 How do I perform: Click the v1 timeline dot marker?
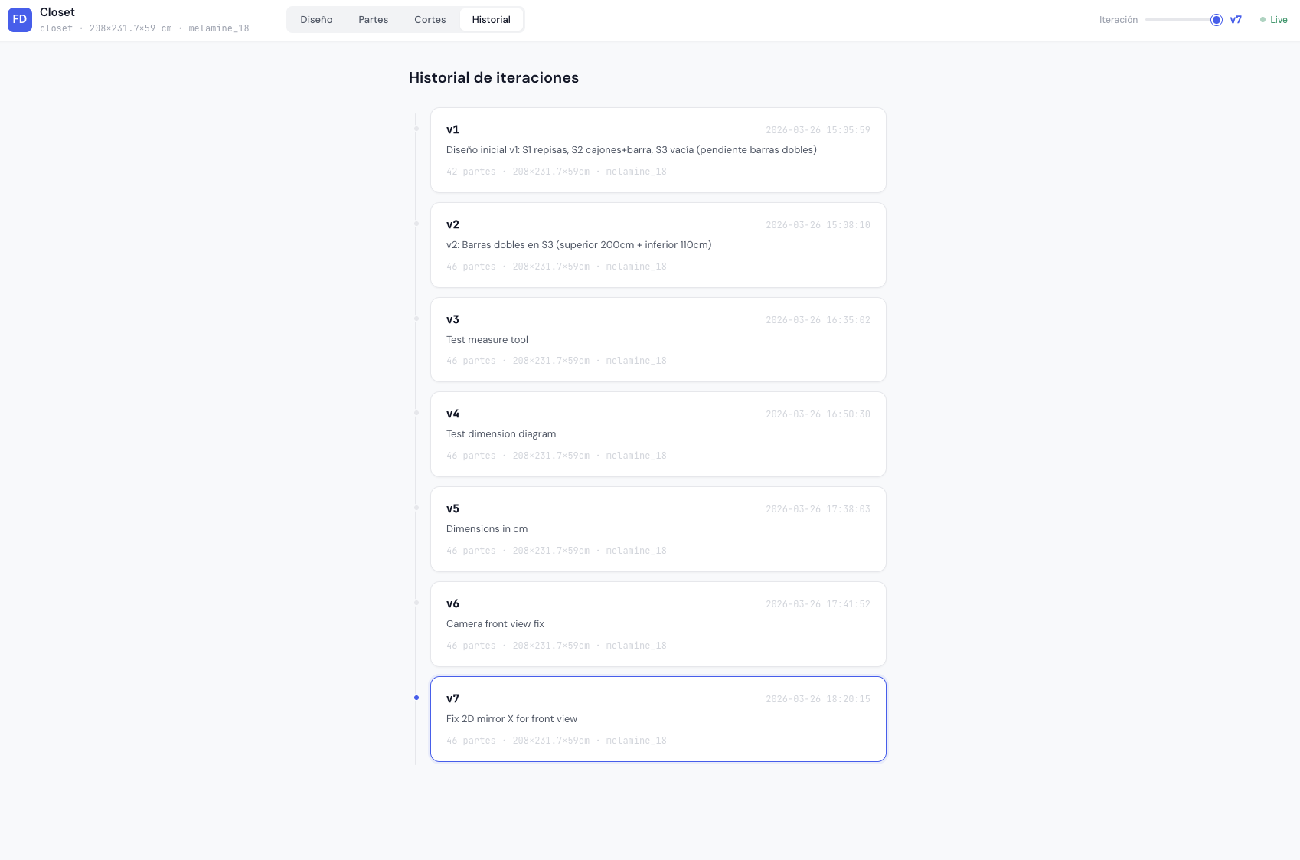(416, 129)
